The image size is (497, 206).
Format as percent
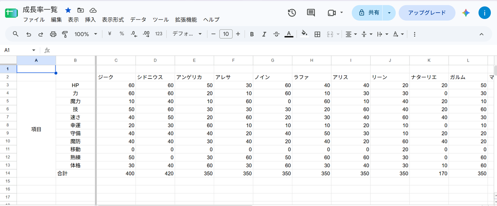pos(122,34)
